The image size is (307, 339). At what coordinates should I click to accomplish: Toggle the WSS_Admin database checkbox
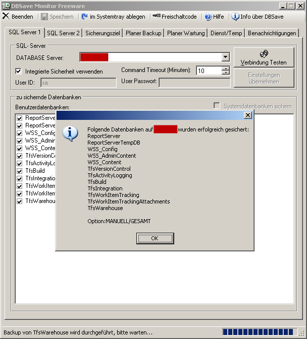[20, 141]
